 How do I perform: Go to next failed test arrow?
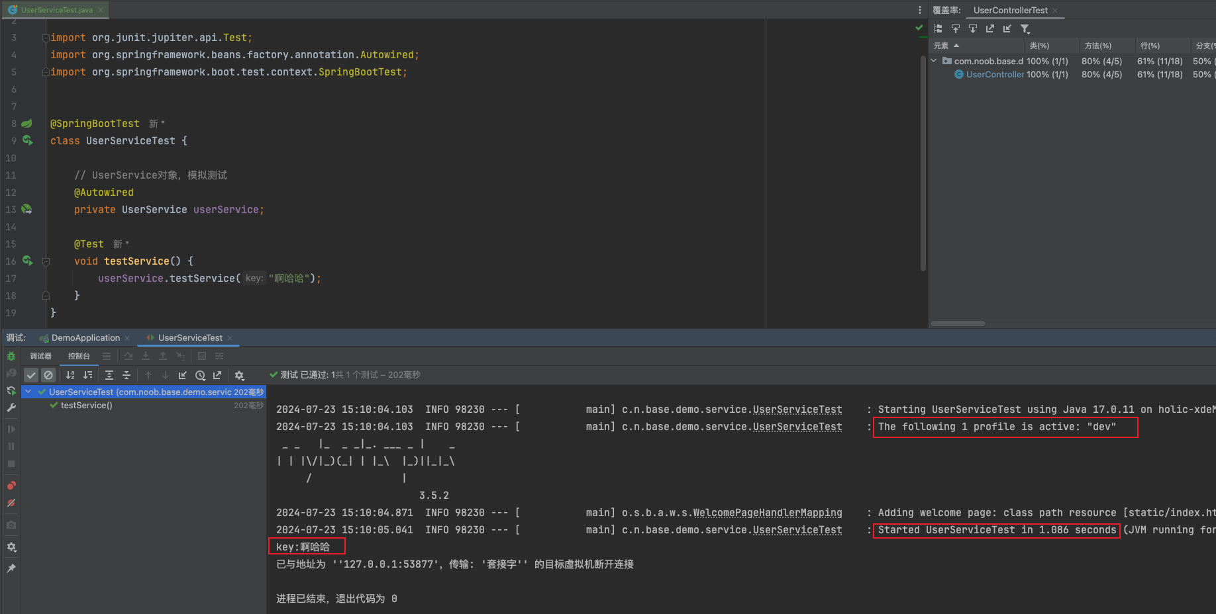[166, 375]
